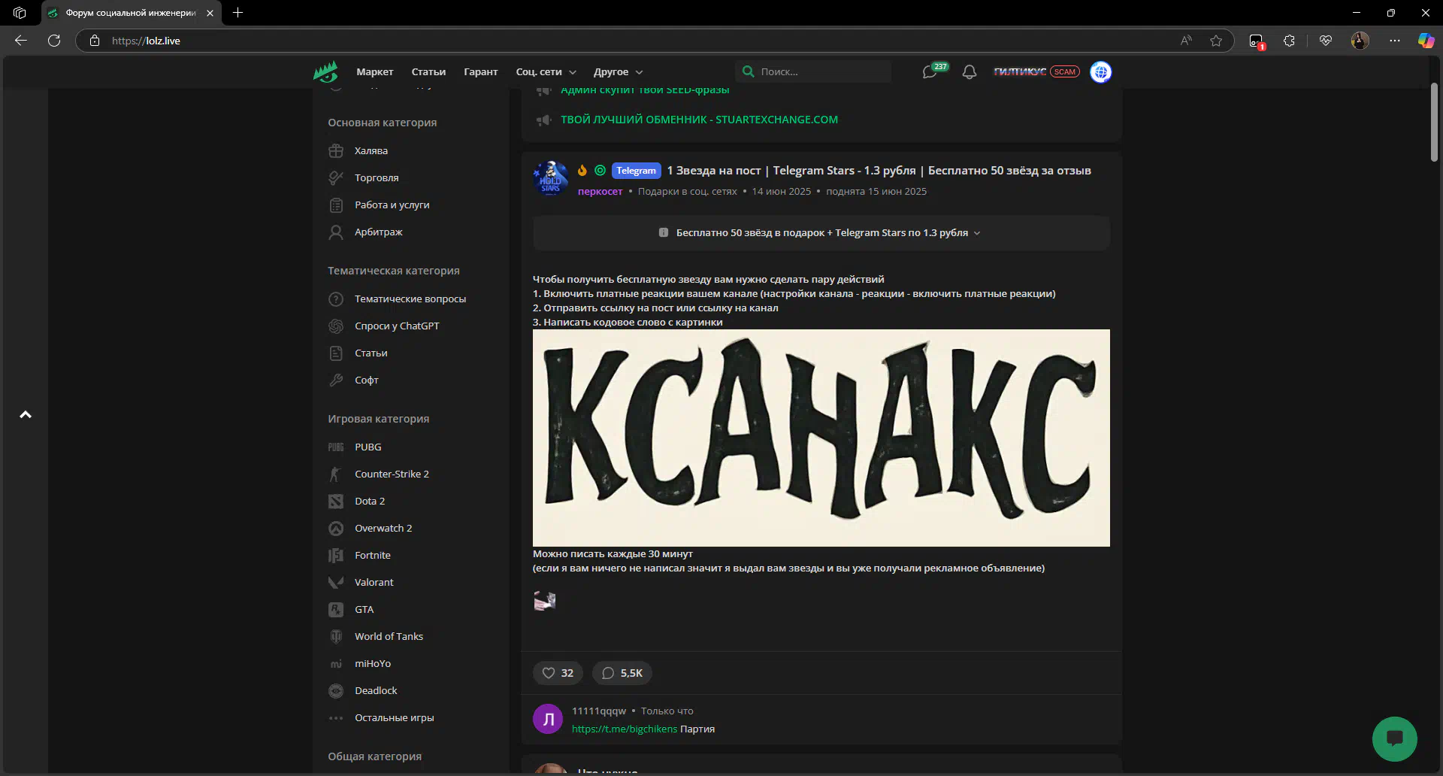The width and height of the screenshot is (1443, 776).
Task: Click the Fortnite icon
Action: (x=336, y=555)
